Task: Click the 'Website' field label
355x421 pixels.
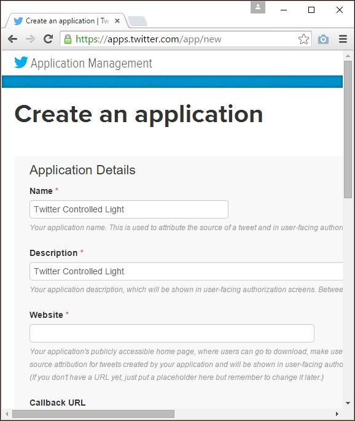Action: pyautogui.click(x=46, y=315)
